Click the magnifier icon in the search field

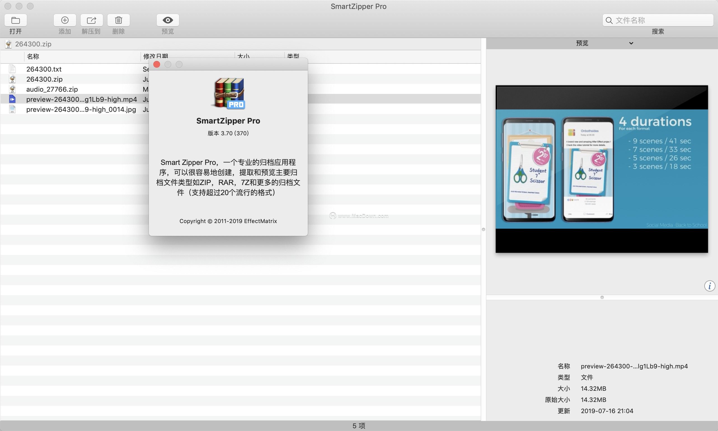[x=609, y=20]
